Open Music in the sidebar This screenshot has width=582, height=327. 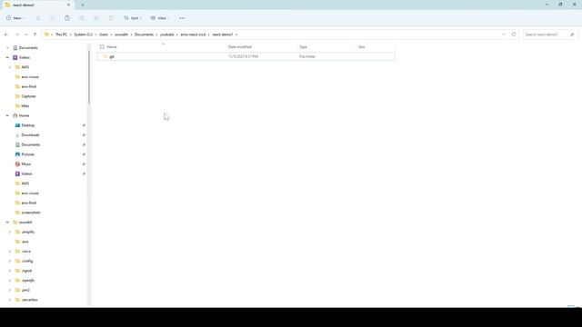(26, 163)
